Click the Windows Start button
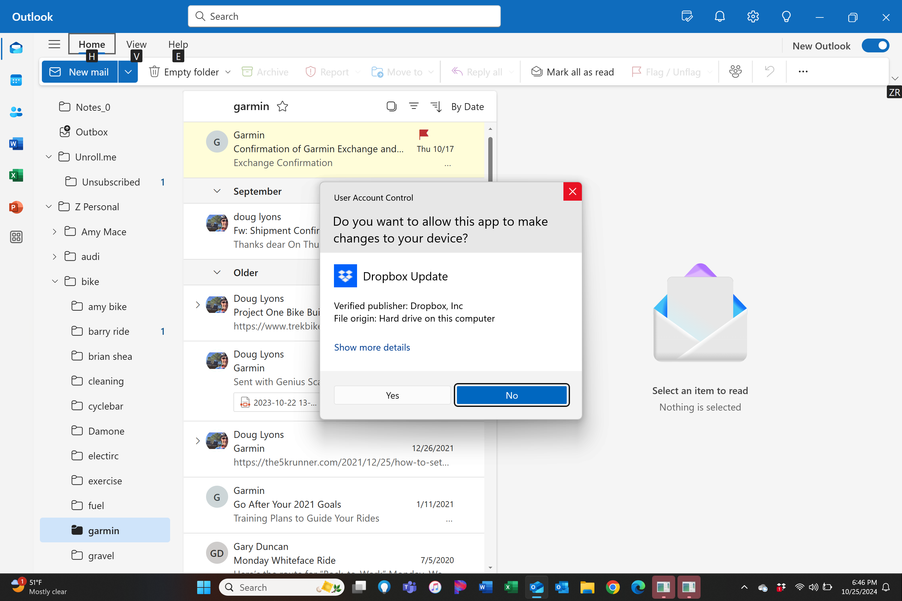The height and width of the screenshot is (601, 902). (204, 587)
